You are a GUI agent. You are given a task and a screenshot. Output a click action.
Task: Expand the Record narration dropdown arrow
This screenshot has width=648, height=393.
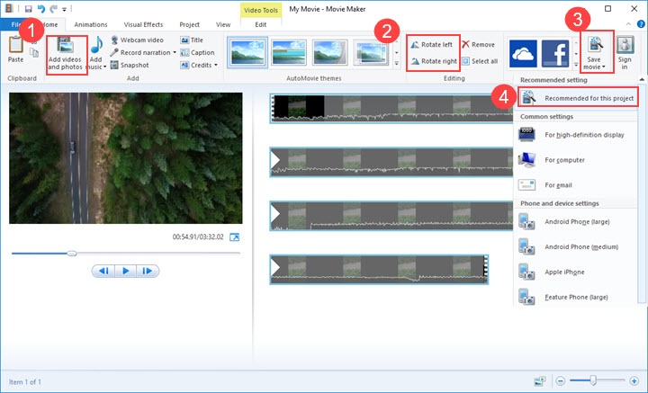[175, 52]
